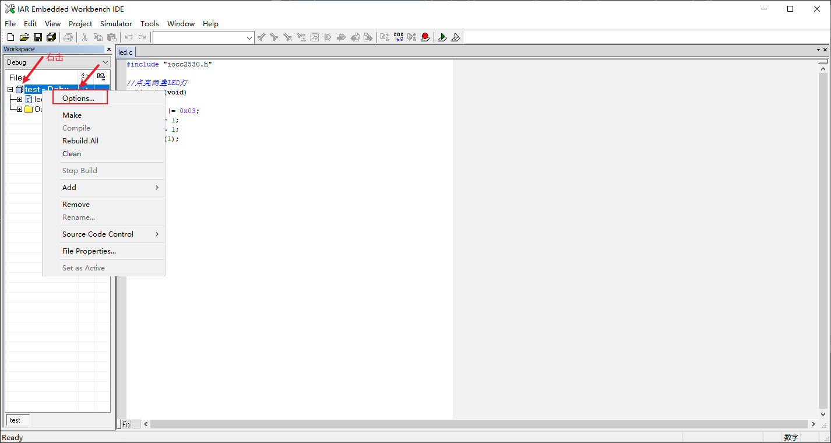Click the Paste clipboard icon
Image resolution: width=831 pixels, height=443 pixels.
point(112,37)
